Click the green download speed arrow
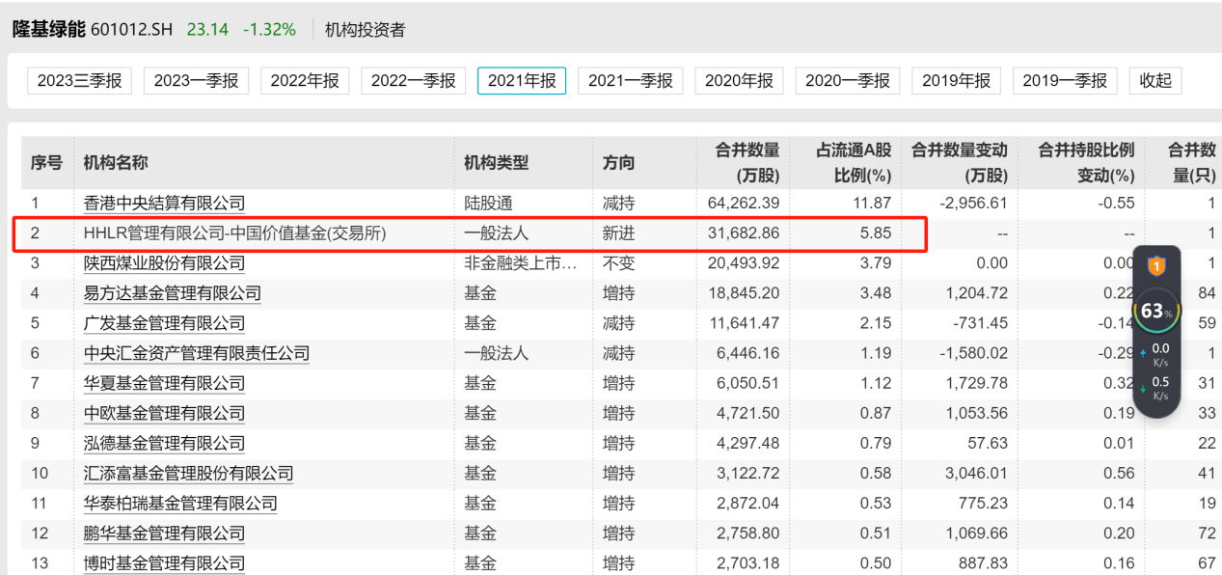 [x=1143, y=389]
